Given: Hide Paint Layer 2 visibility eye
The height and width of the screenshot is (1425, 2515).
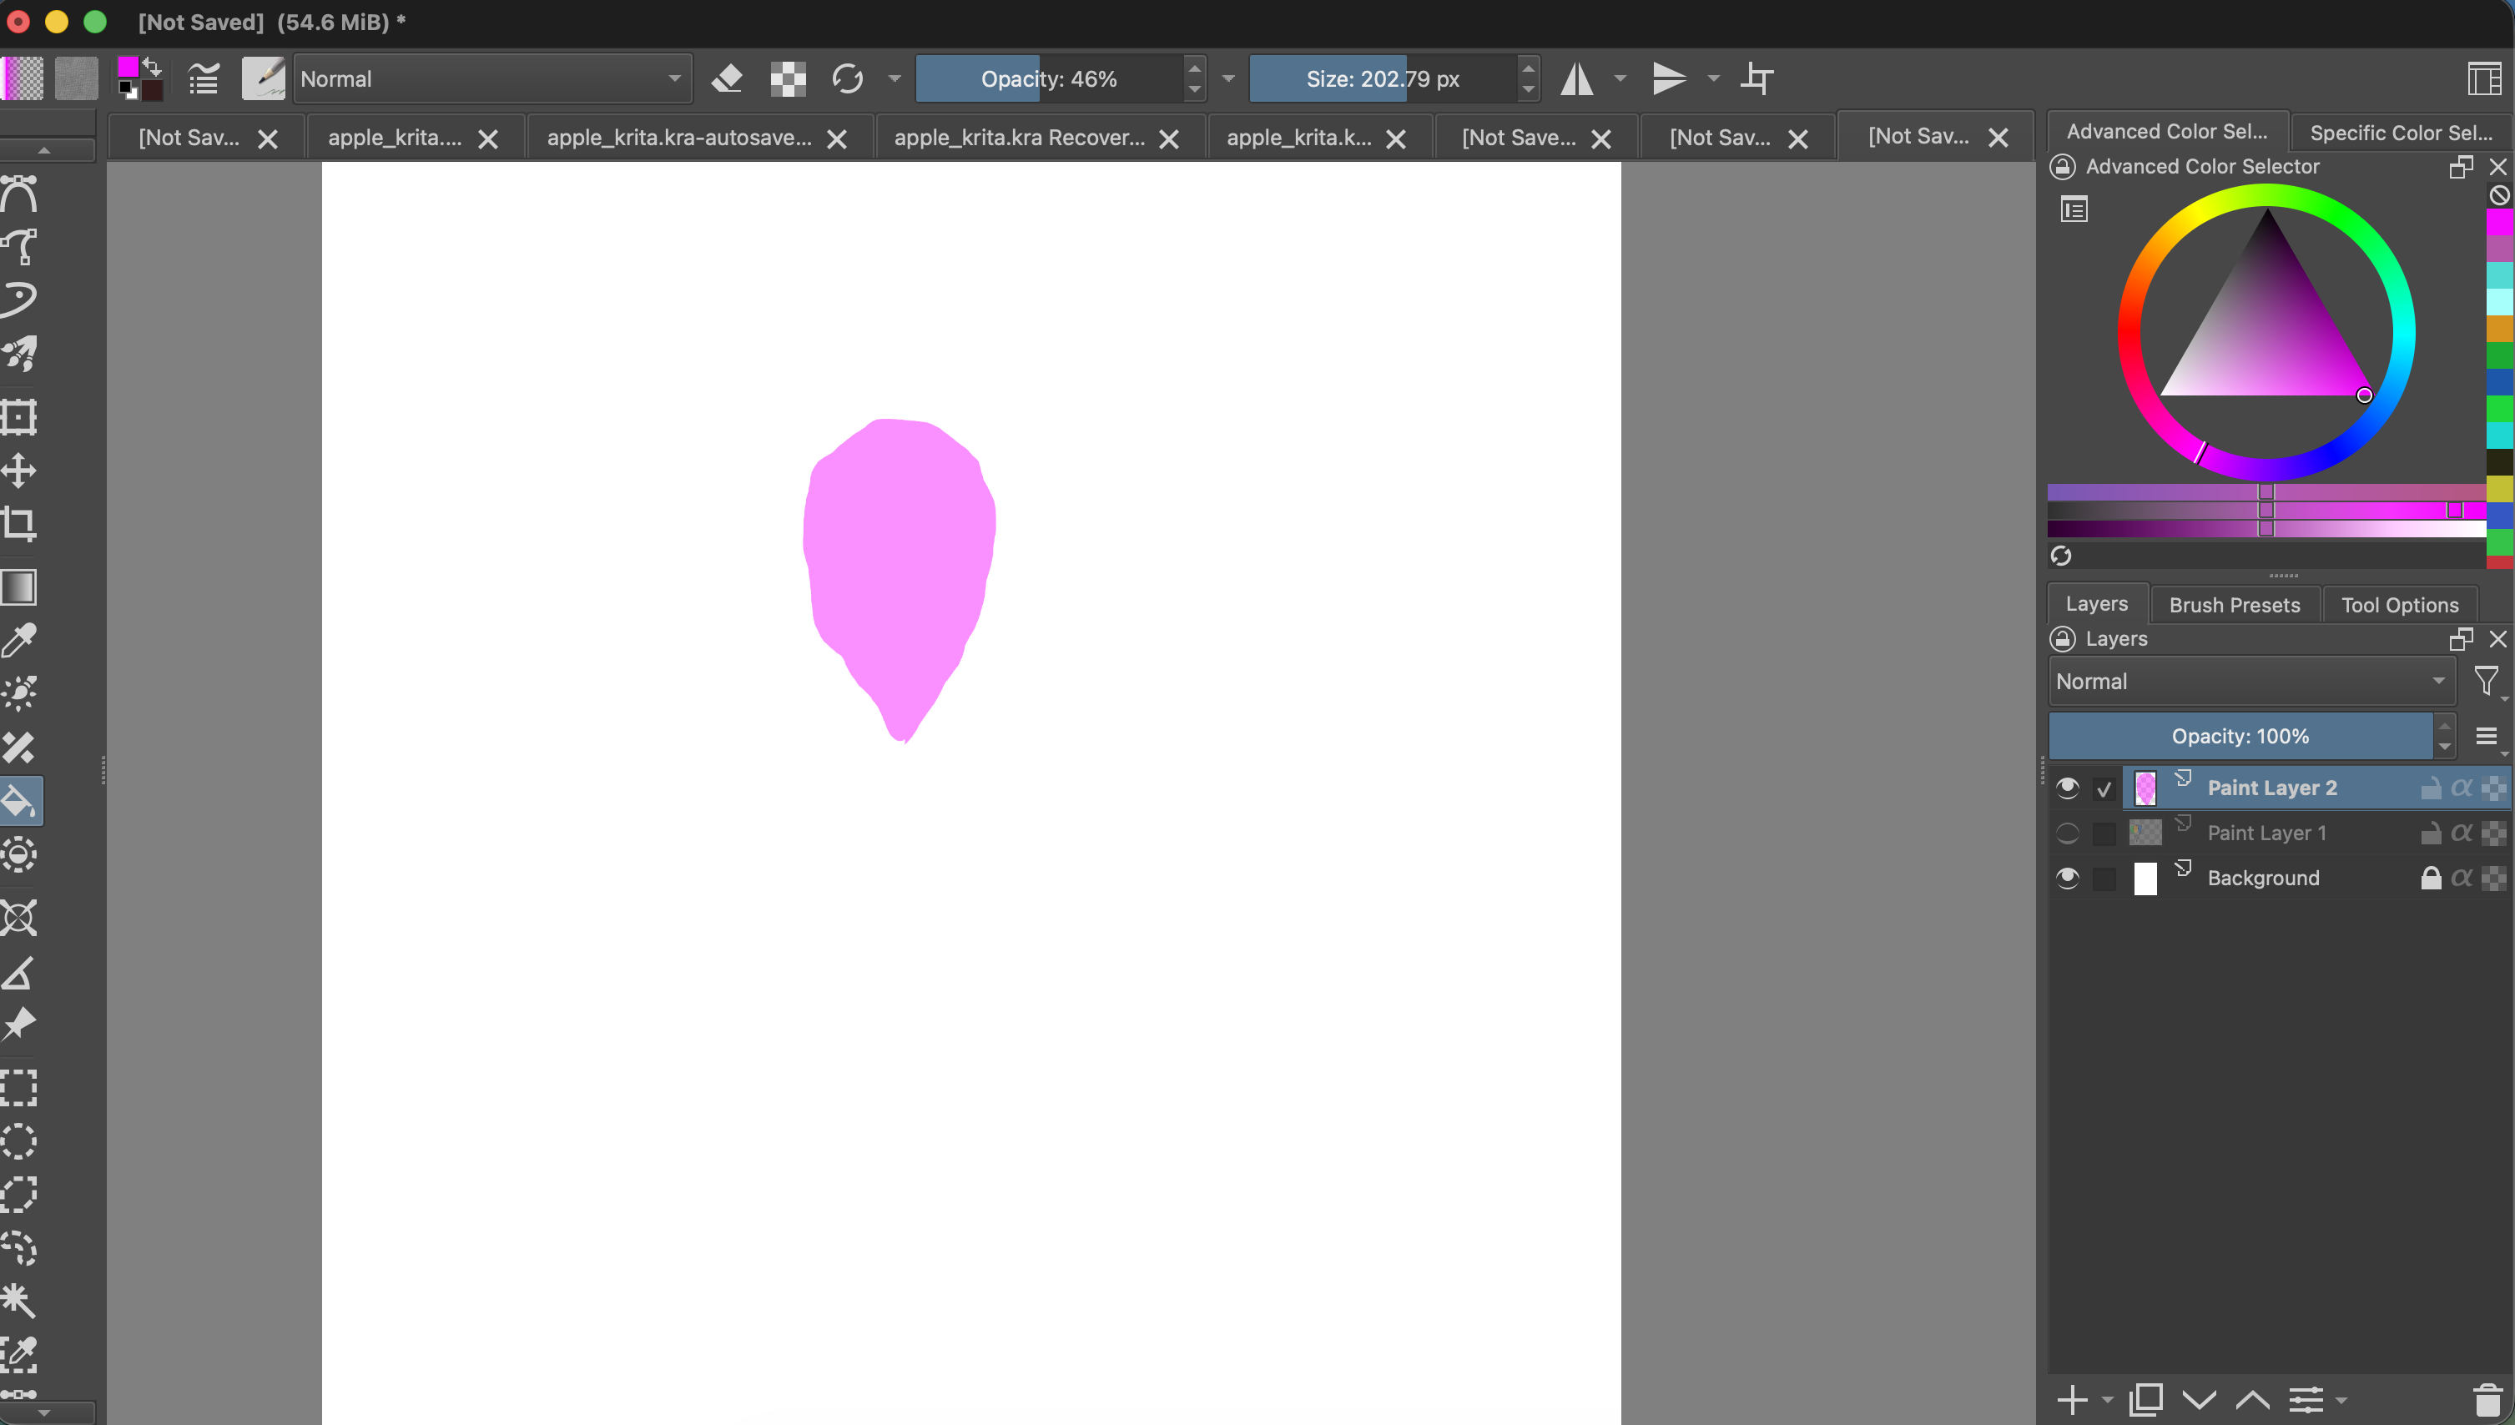Looking at the screenshot, I should pyautogui.click(x=2067, y=788).
